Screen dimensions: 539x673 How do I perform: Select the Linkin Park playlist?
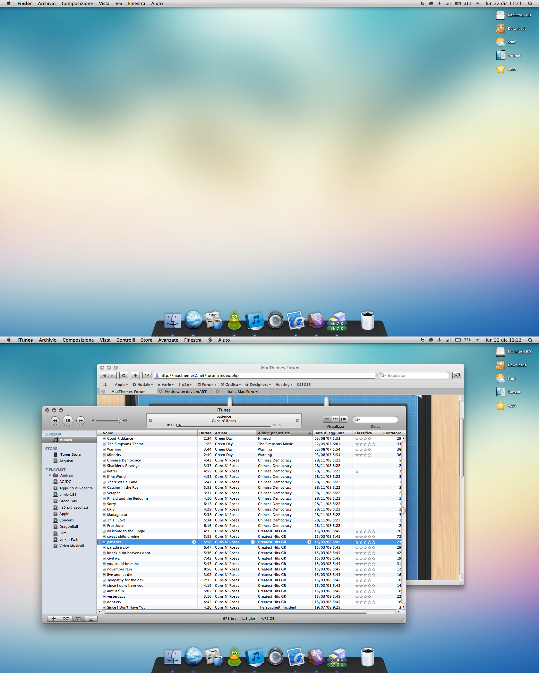point(69,539)
